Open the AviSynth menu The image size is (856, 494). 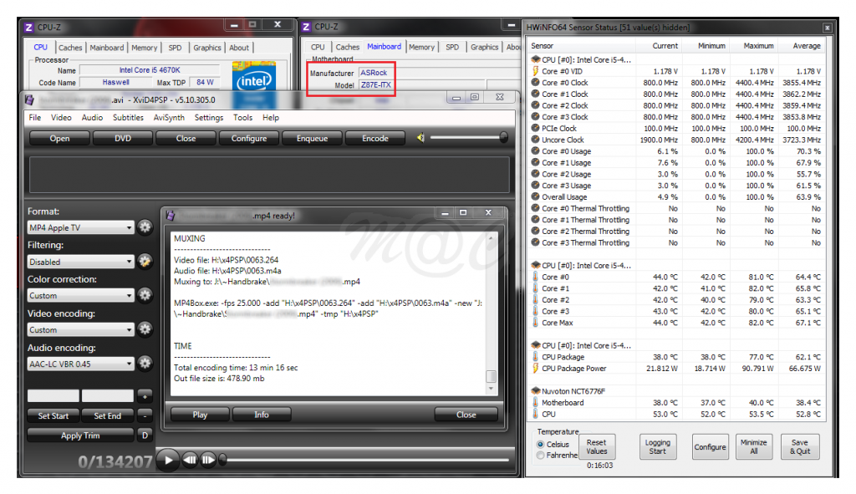166,118
